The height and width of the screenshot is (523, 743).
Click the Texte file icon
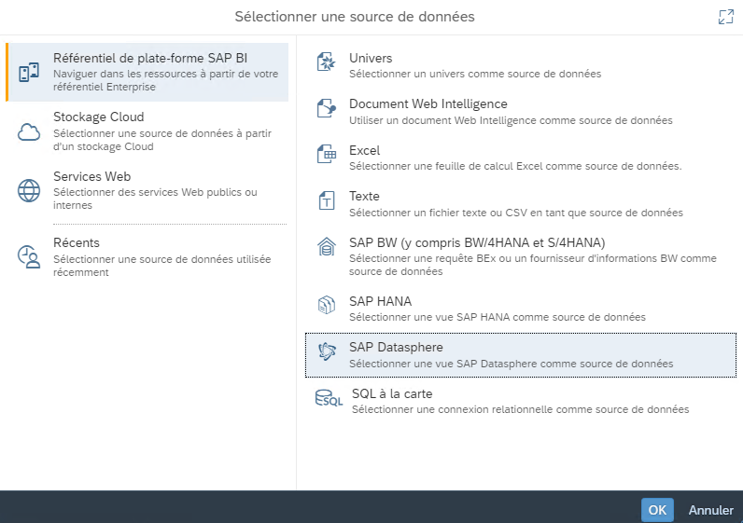pyautogui.click(x=327, y=201)
